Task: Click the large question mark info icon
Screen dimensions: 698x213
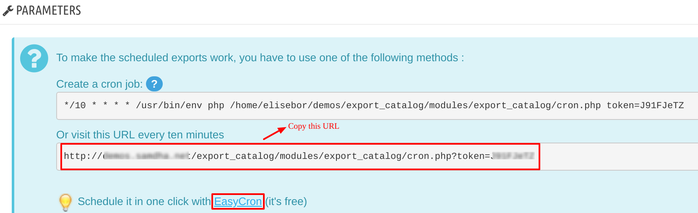Action: pos(34,58)
